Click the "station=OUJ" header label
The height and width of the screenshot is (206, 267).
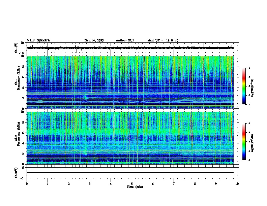[x=125, y=40]
